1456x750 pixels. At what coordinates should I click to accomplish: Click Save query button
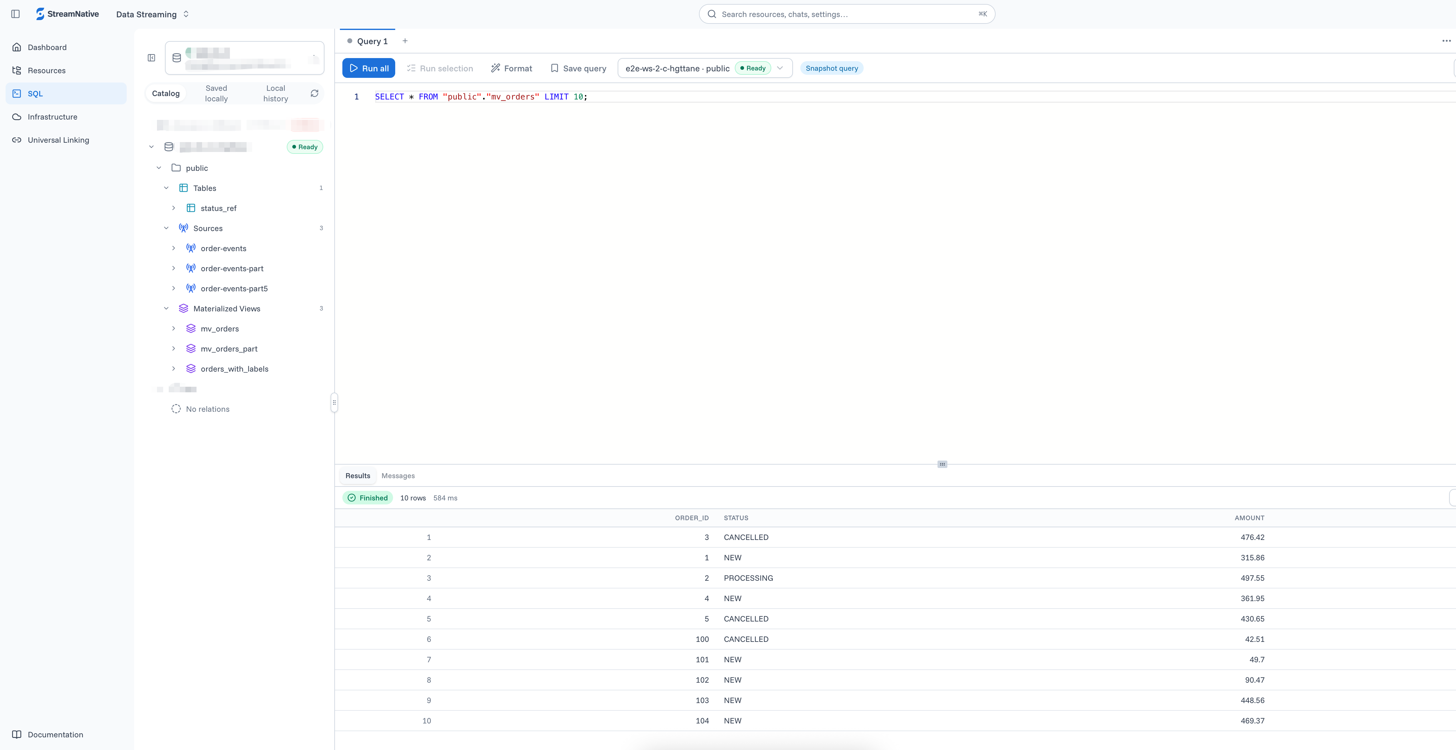(578, 68)
